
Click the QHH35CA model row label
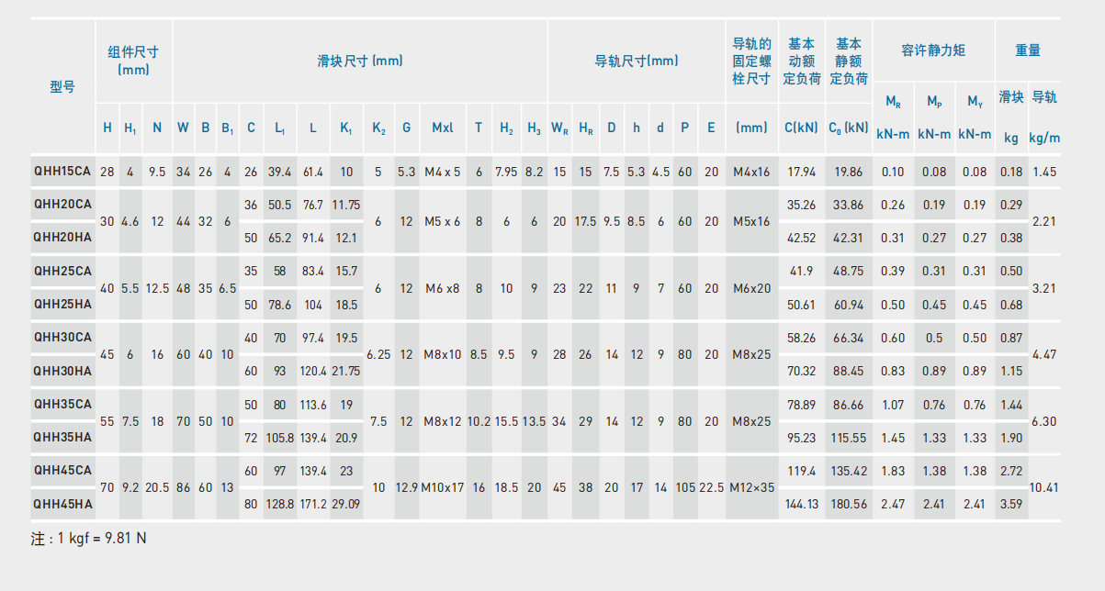pyautogui.click(x=62, y=404)
